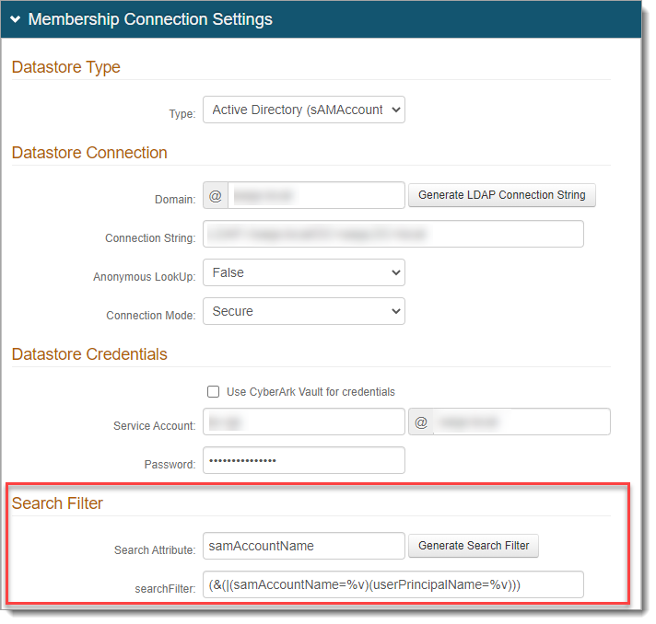Viewport: 656px width, 624px height.
Task: Click the @ symbol after Service Account
Action: coord(420,422)
